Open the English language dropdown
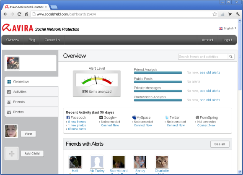This screenshot has width=243, height=175. coord(227,28)
